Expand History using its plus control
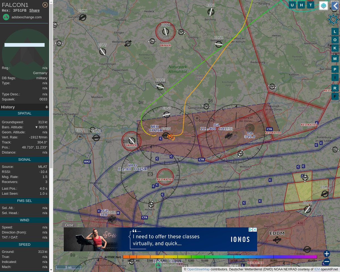Screen dimensions: 340x272 (46, 107)
